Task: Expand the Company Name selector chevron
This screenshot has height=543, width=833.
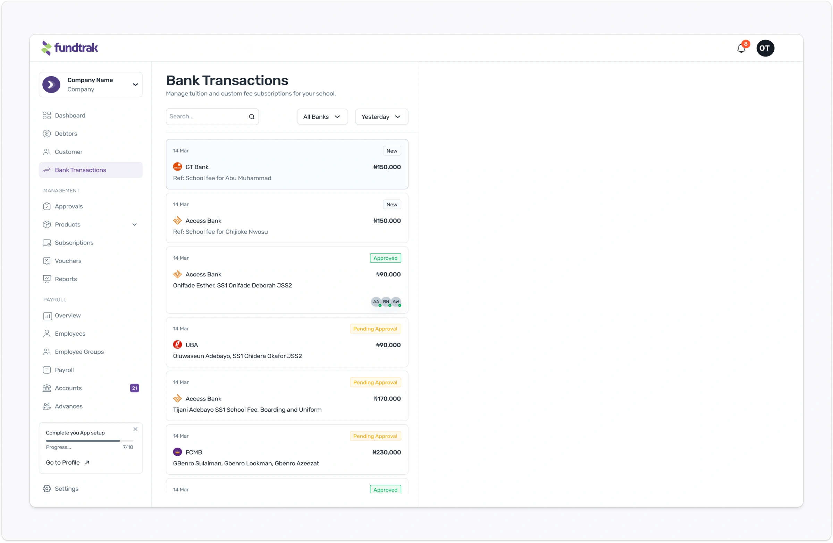Action: 135,85
